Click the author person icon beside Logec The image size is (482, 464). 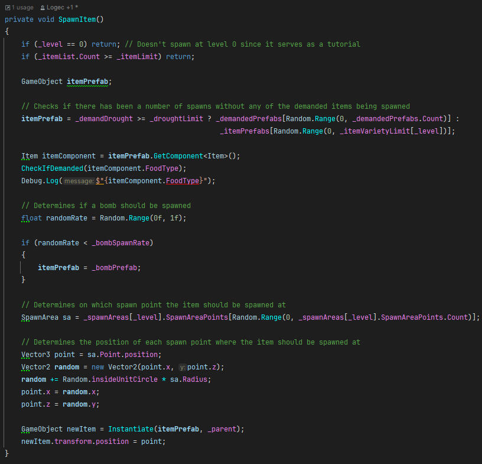point(43,8)
